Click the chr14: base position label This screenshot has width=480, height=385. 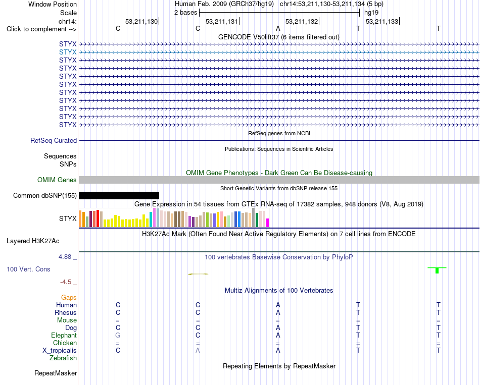(x=67, y=21)
